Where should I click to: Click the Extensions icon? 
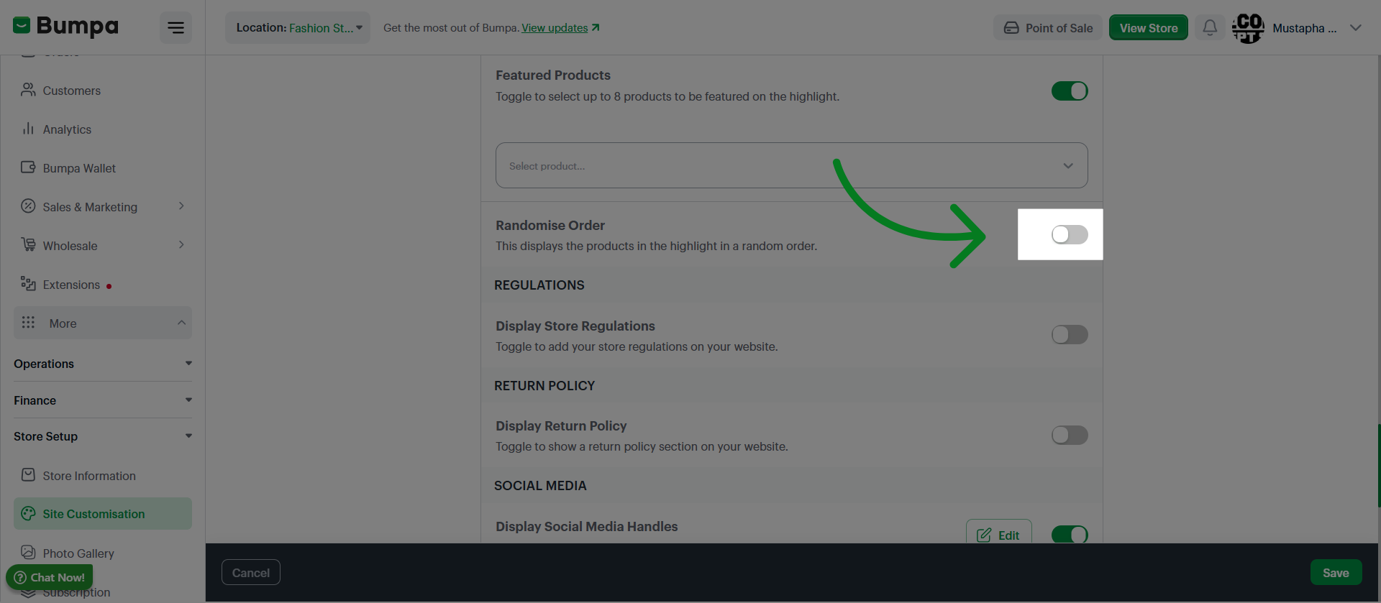click(x=28, y=284)
